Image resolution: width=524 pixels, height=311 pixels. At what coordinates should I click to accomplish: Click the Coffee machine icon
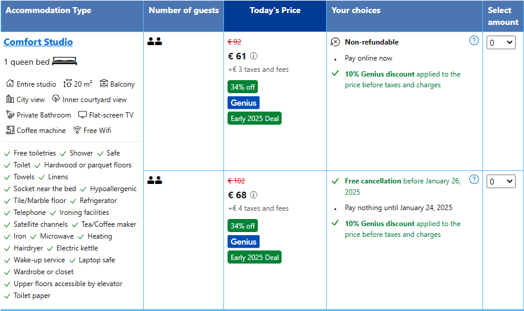coord(10,130)
